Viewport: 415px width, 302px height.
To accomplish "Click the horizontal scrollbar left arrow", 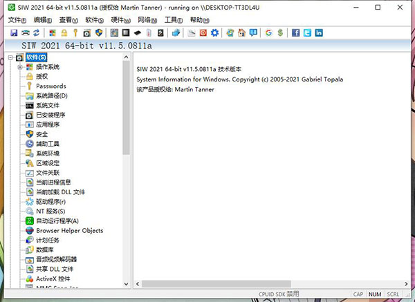I will tap(138, 284).
